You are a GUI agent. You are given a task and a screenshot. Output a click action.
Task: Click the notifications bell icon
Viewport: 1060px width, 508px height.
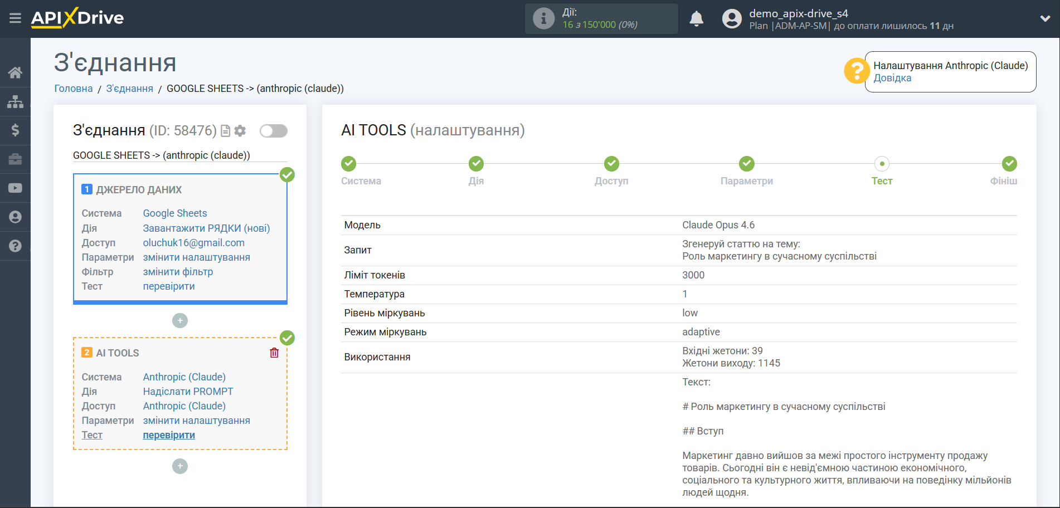coord(696,19)
